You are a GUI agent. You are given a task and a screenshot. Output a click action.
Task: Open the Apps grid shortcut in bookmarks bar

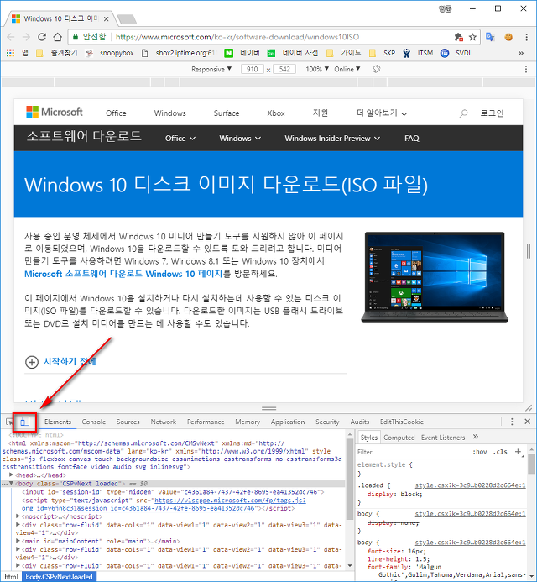pos(10,53)
